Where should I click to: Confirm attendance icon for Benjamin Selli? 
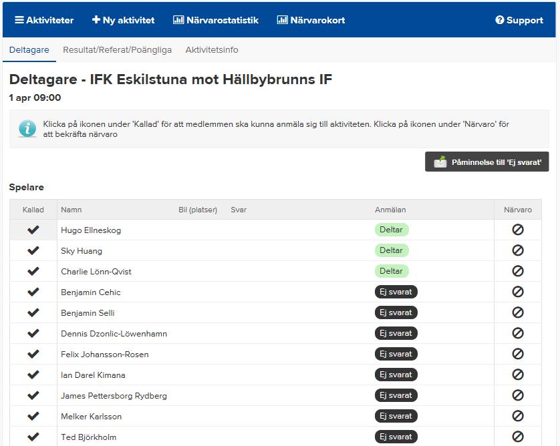[518, 312]
